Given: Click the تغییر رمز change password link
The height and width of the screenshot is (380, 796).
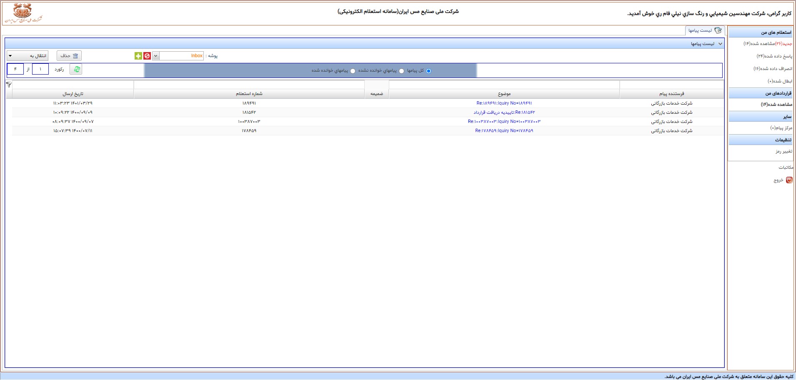Looking at the screenshot, I should point(784,151).
